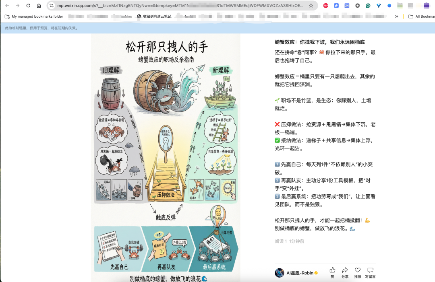The image size is (435, 282).
Task: Click the author's avatar thumbnail
Action: click(x=279, y=272)
